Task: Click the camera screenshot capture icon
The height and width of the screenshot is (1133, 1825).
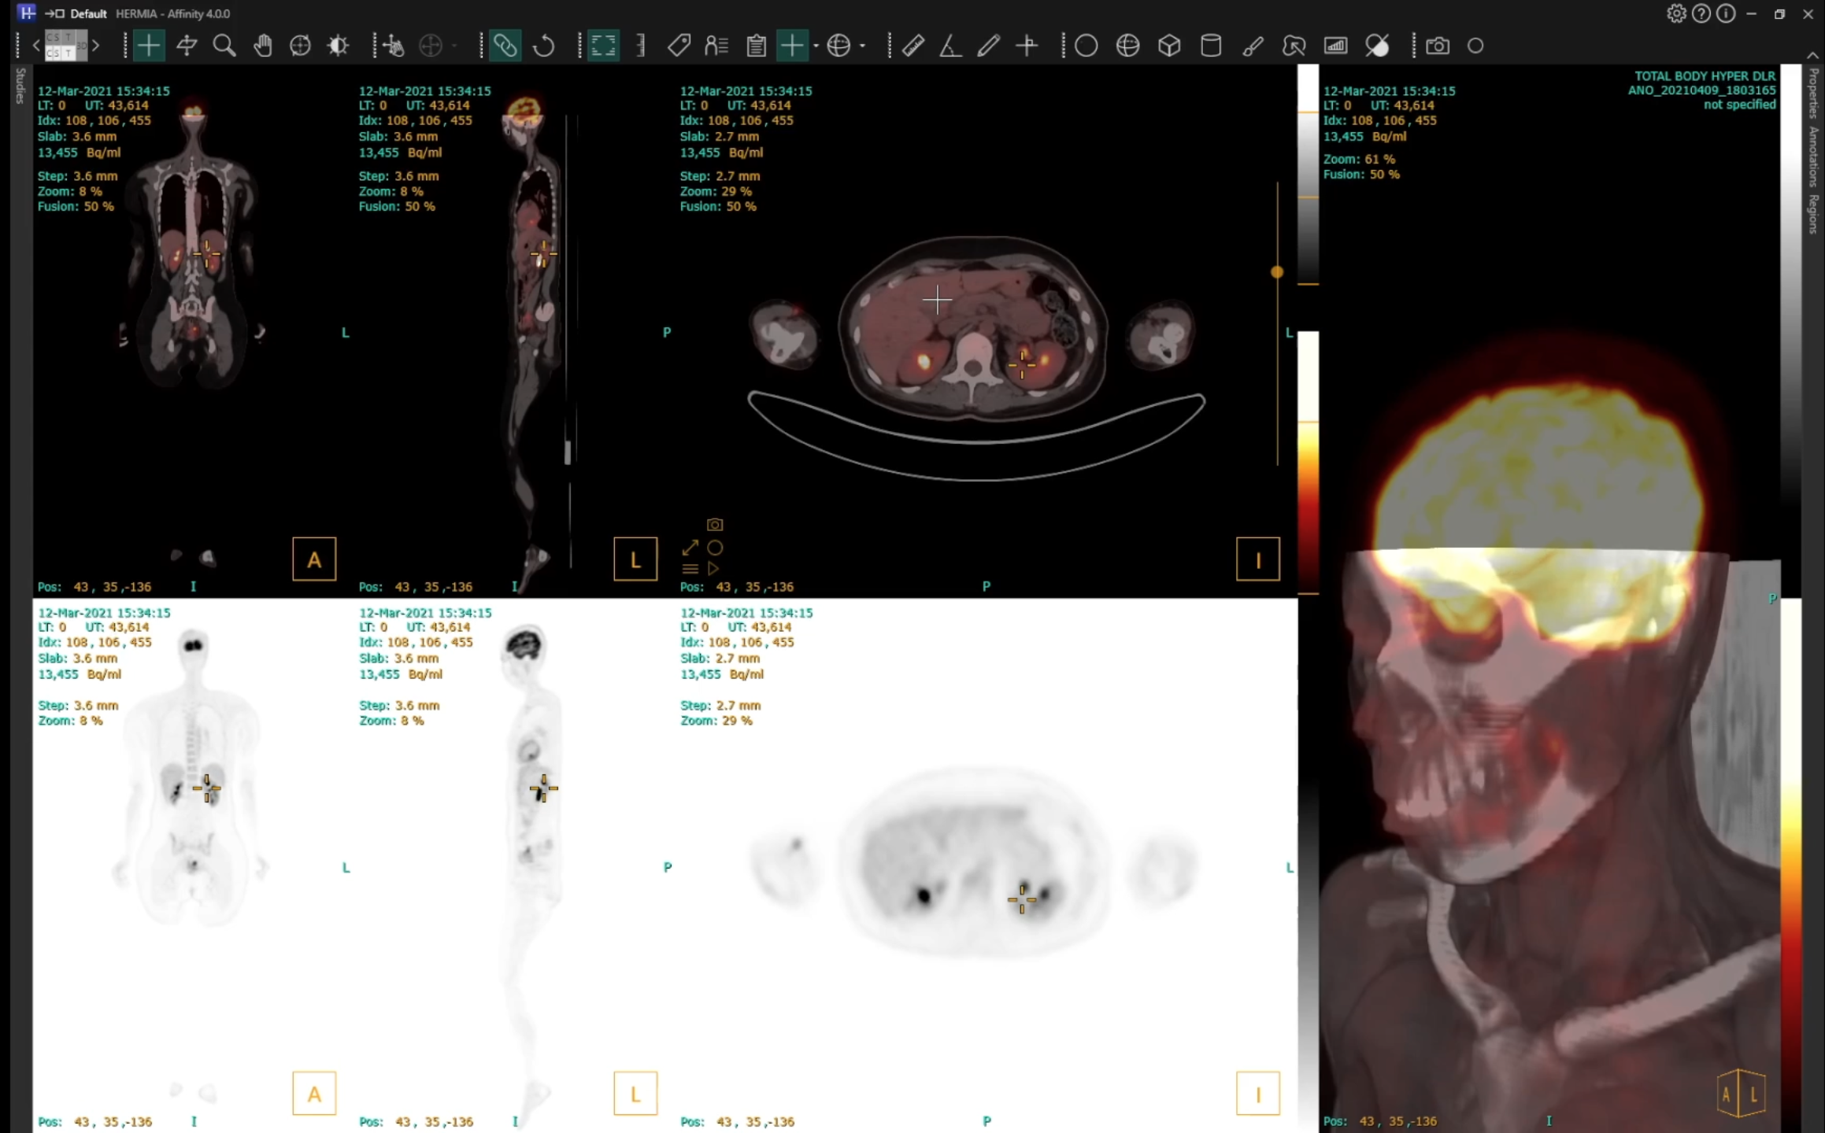Action: [x=1437, y=46]
